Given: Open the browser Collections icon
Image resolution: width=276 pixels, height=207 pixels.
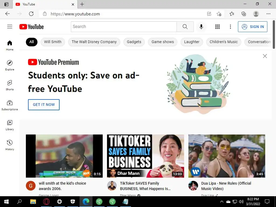Looking at the screenshot, I should point(244,14).
